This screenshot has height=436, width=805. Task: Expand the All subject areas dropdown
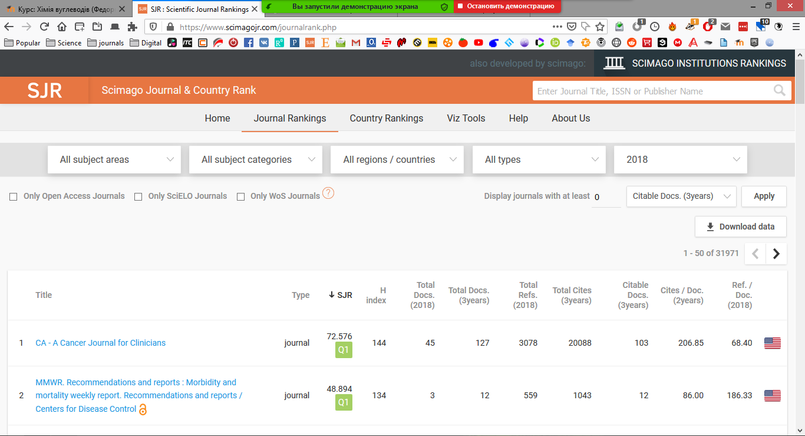click(x=114, y=160)
